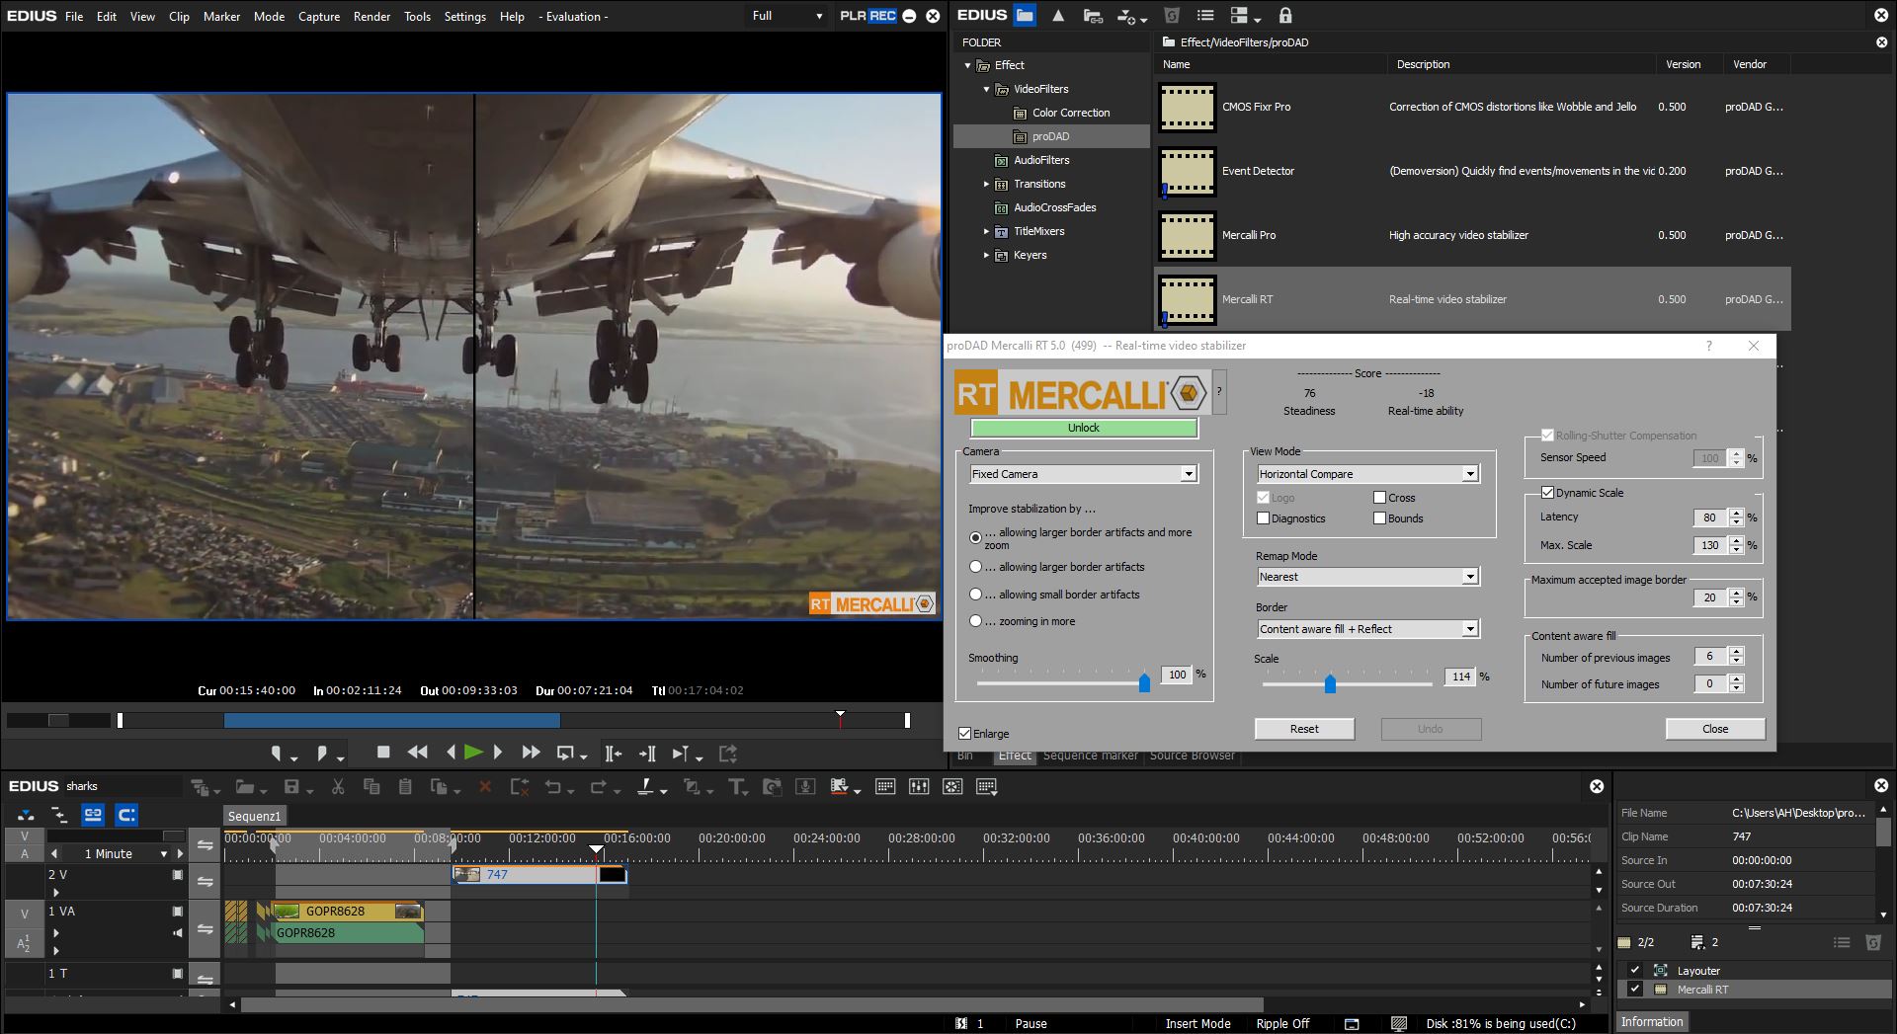This screenshot has height=1034, width=1897.
Task: Open the Fixed Camera dropdown
Action: point(1188,474)
